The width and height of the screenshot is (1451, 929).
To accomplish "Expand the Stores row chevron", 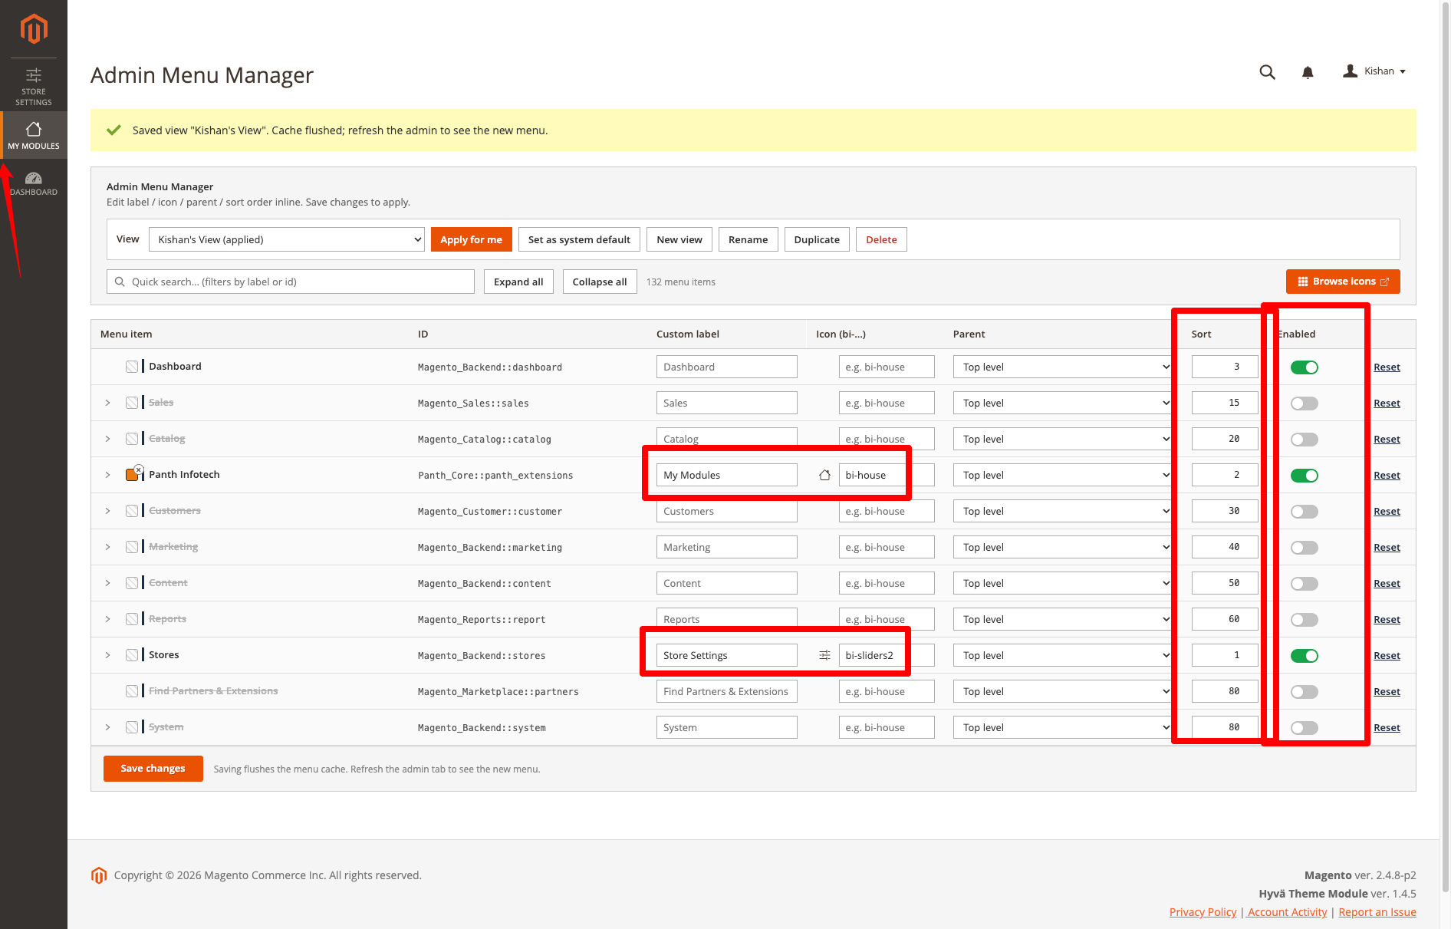I will 107,655.
